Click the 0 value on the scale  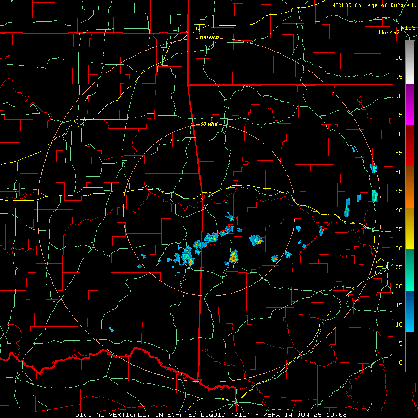[x=401, y=363]
